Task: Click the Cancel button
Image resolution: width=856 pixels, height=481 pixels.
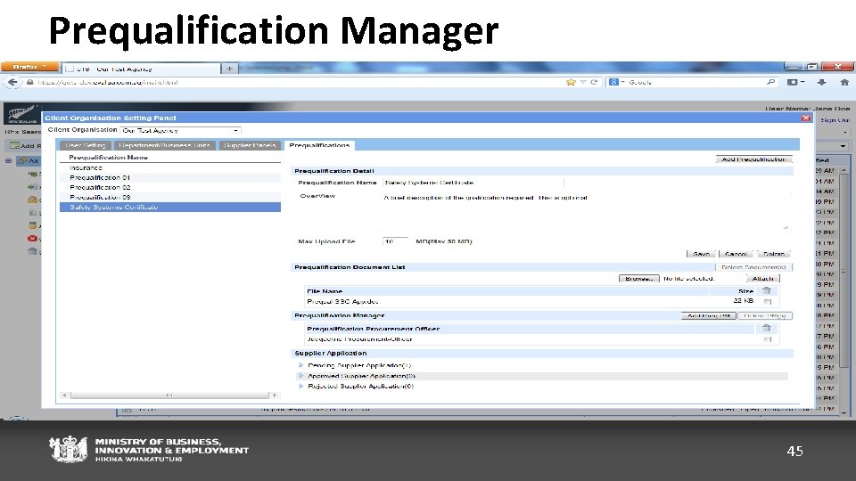Action: 736,254
